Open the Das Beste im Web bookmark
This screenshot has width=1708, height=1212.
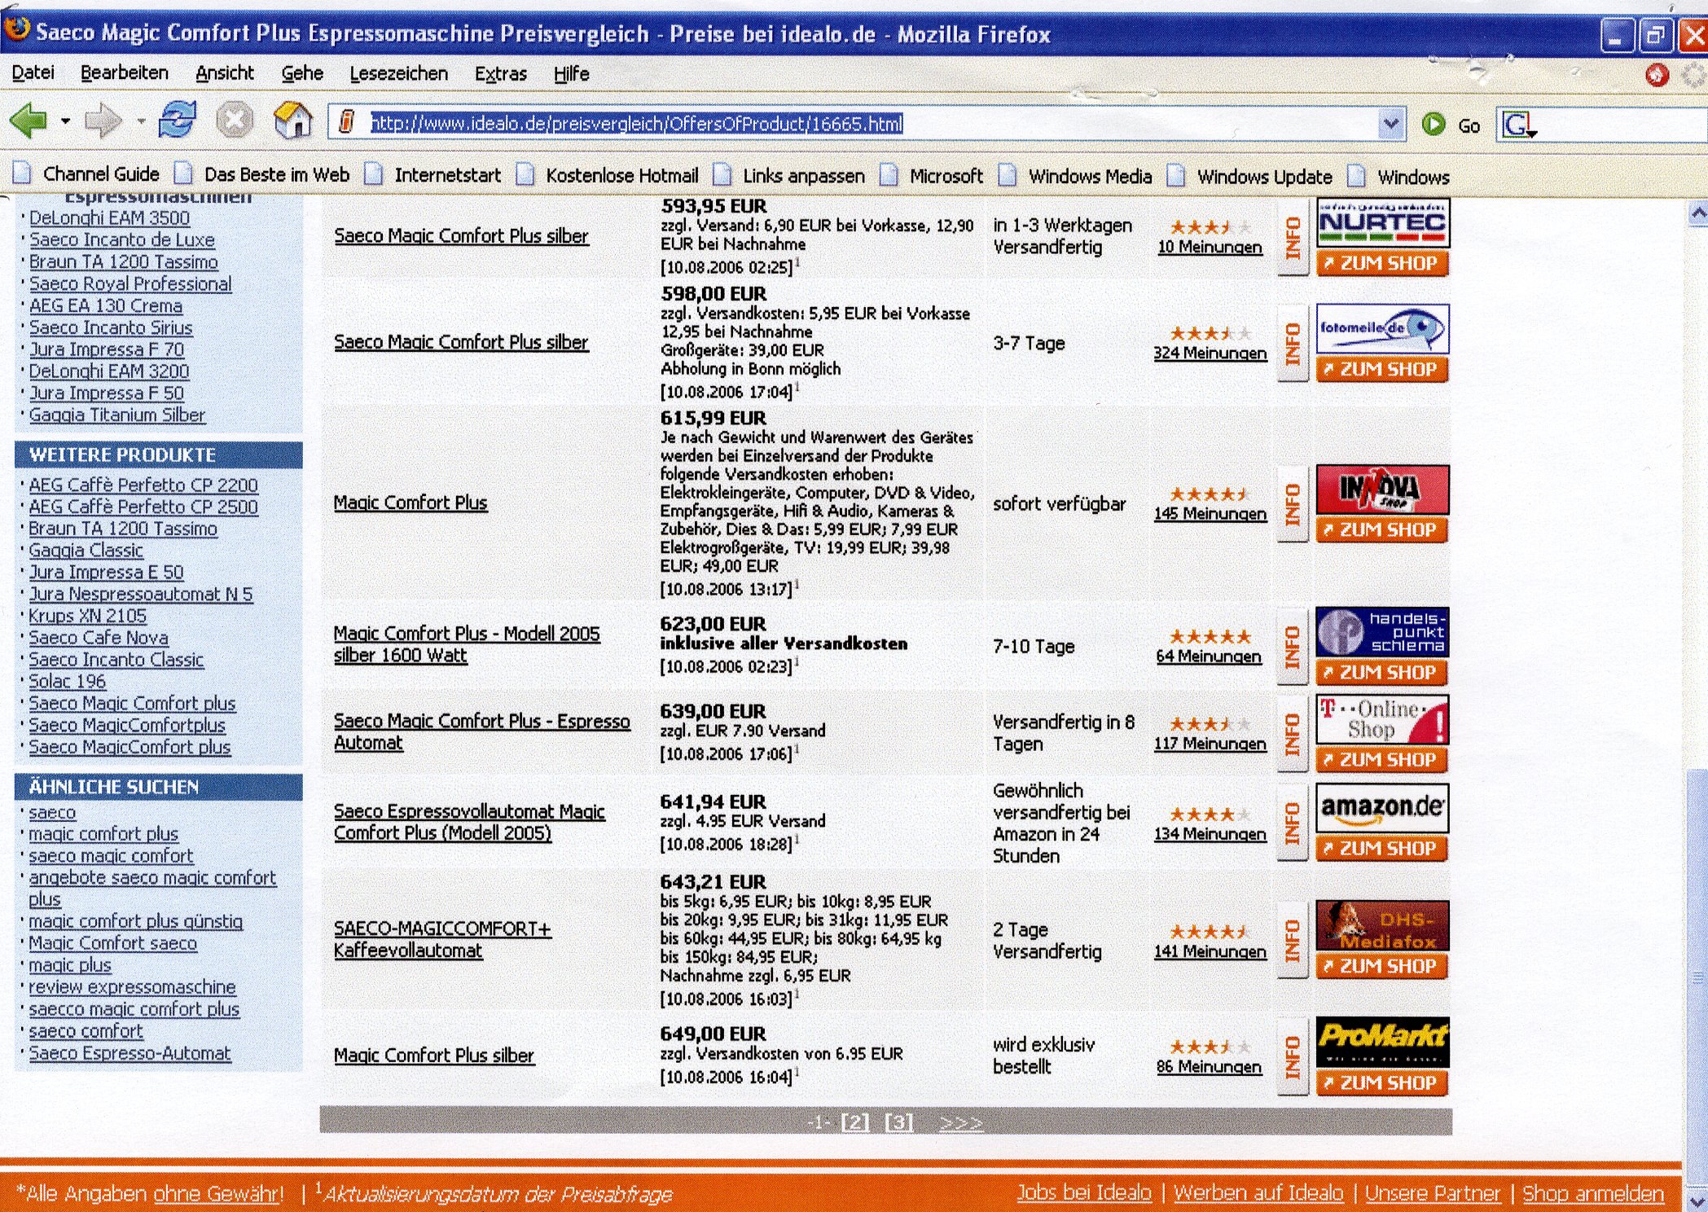coord(262,174)
